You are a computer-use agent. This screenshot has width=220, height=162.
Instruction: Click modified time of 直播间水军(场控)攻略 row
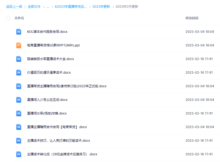(x=199, y=113)
